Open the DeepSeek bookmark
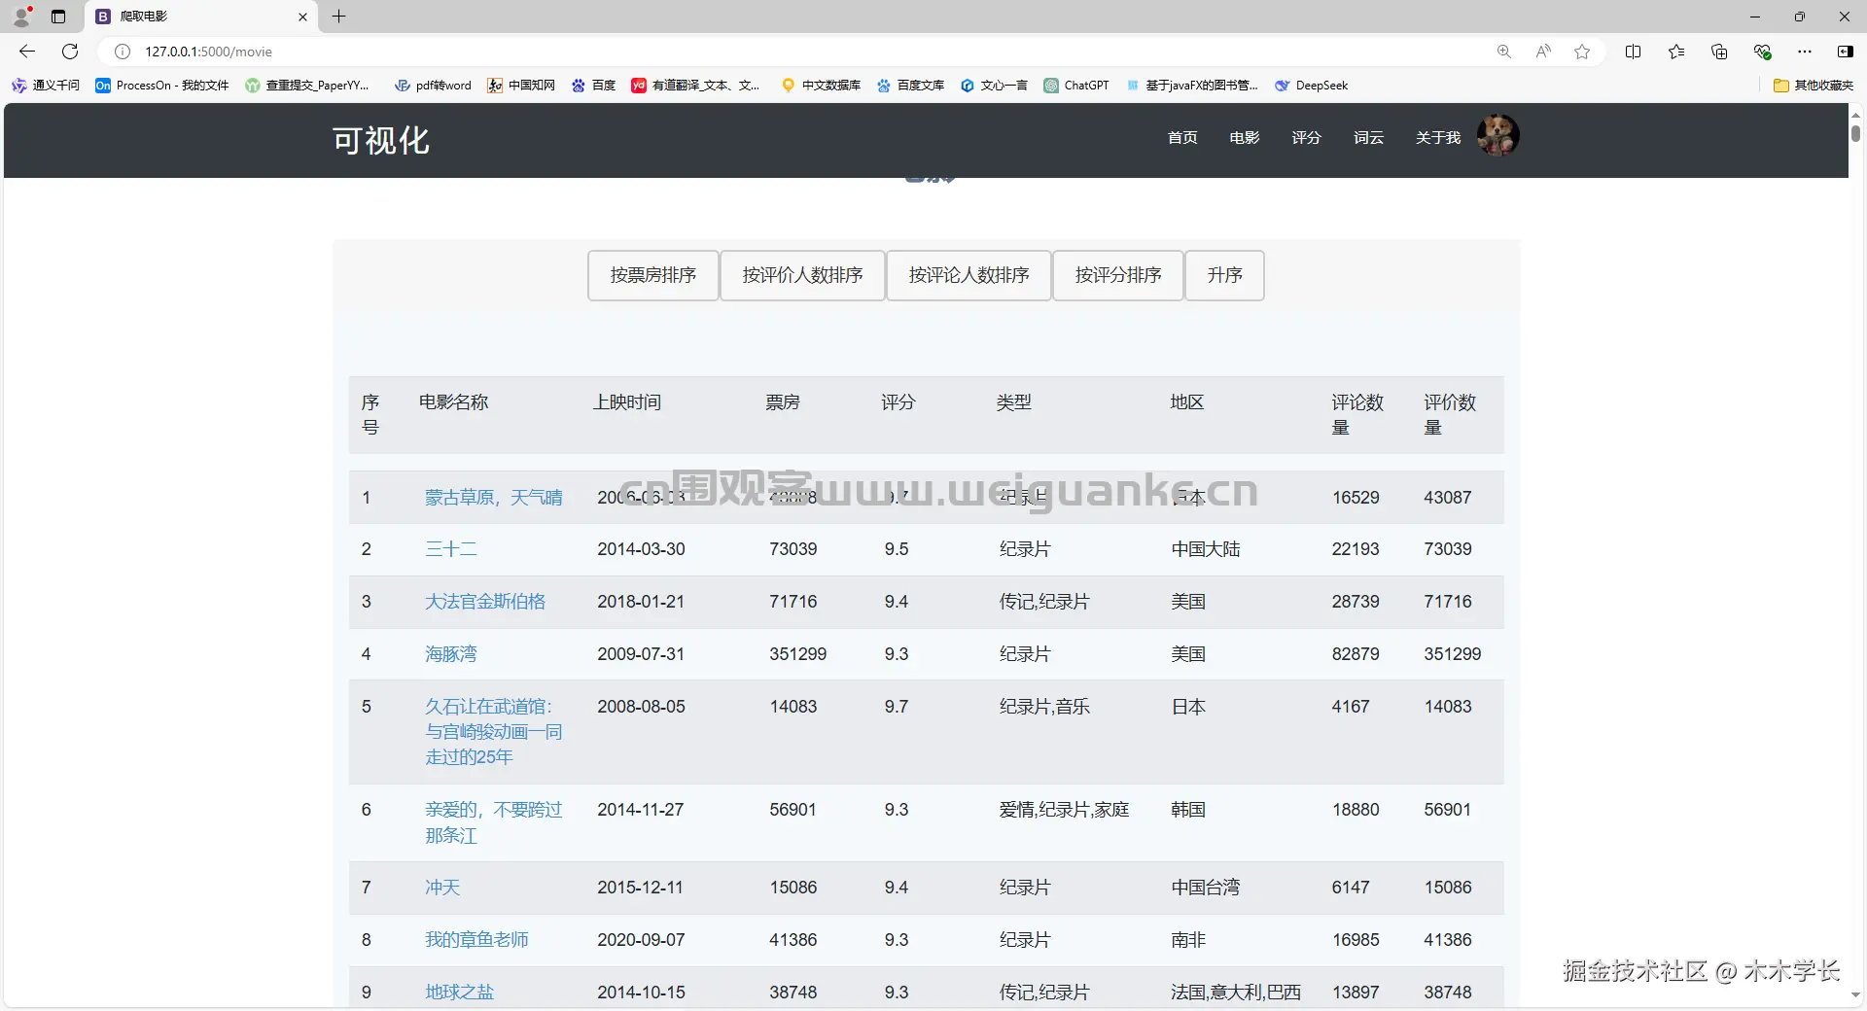Viewport: 1867px width, 1011px height. (x=1312, y=86)
